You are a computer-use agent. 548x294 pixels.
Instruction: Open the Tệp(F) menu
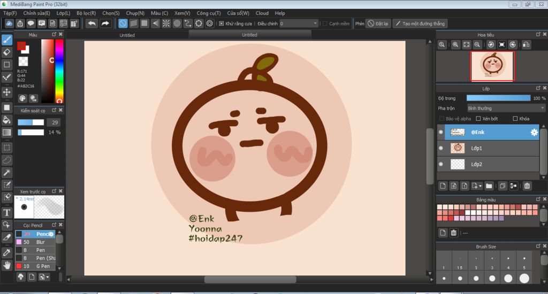point(10,13)
